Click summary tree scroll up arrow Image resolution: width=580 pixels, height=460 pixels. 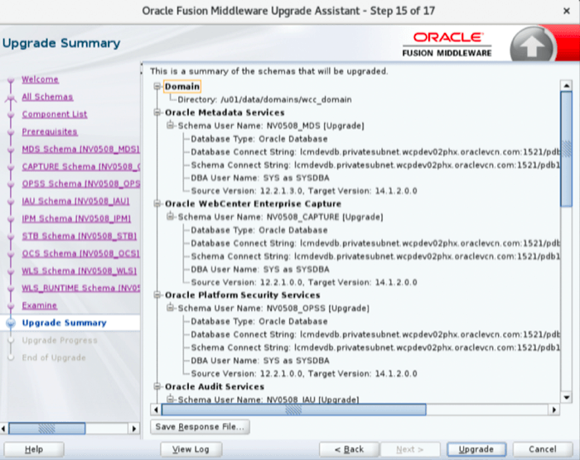point(566,86)
